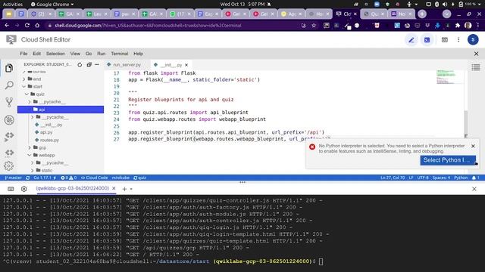Click the editor minimap preview

450,77
